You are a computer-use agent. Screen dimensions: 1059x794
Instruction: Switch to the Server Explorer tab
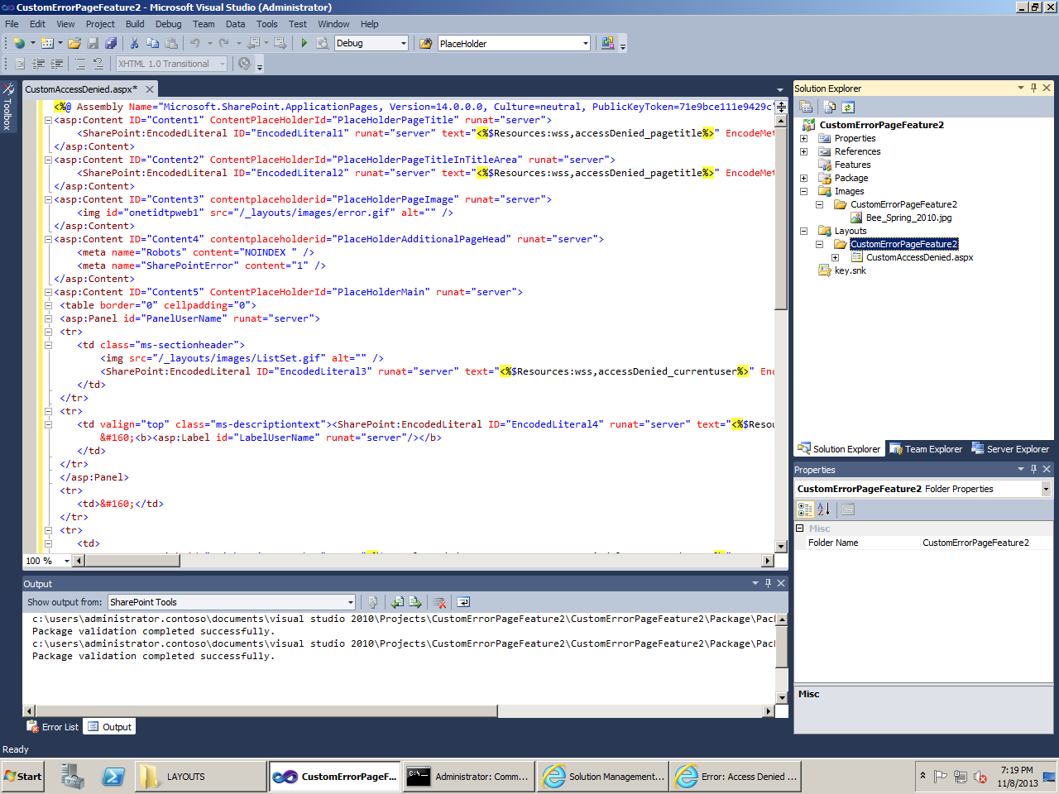[1010, 449]
